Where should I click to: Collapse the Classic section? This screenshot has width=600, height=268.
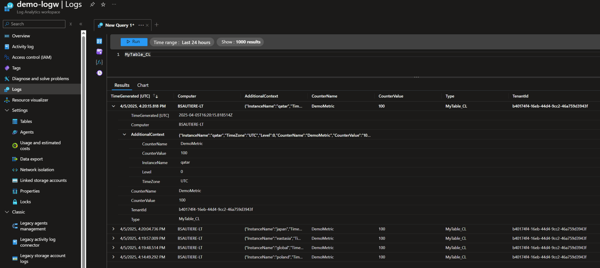7,212
